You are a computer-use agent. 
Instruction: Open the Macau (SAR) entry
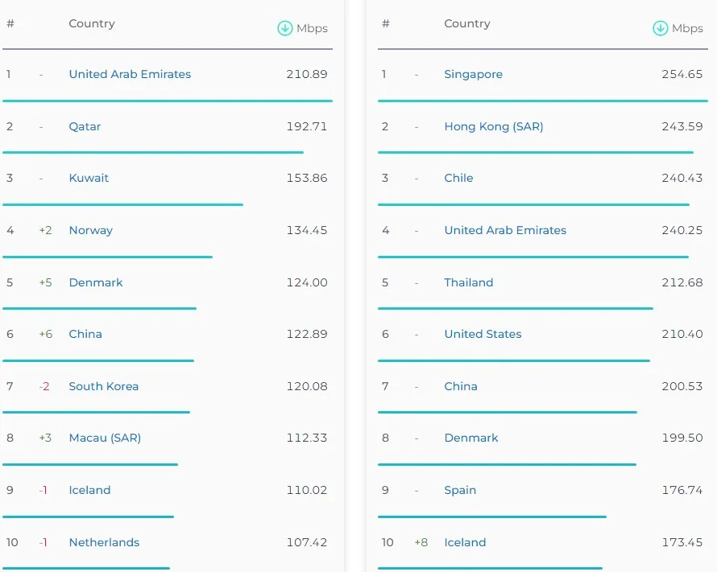pos(105,438)
